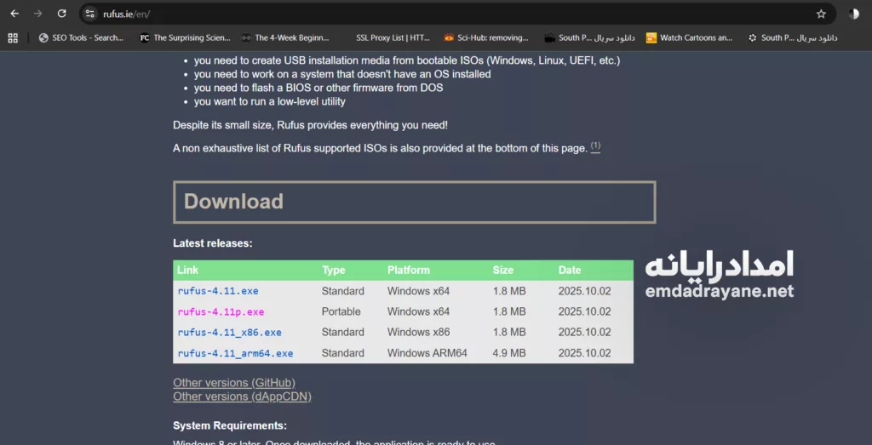Download rufus-4.11_x86.exe
Viewport: 872px width, 445px height.
(229, 332)
